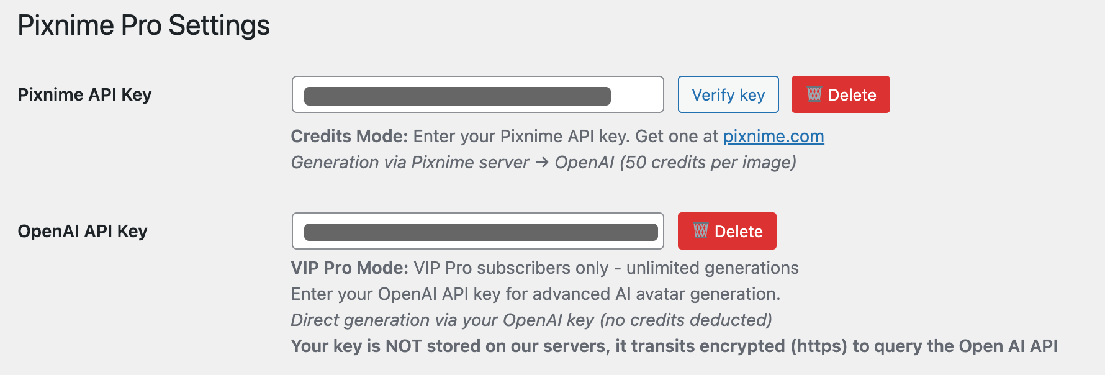Verify the Pixnime API key
This screenshot has height=375, width=1105.
pyautogui.click(x=728, y=94)
